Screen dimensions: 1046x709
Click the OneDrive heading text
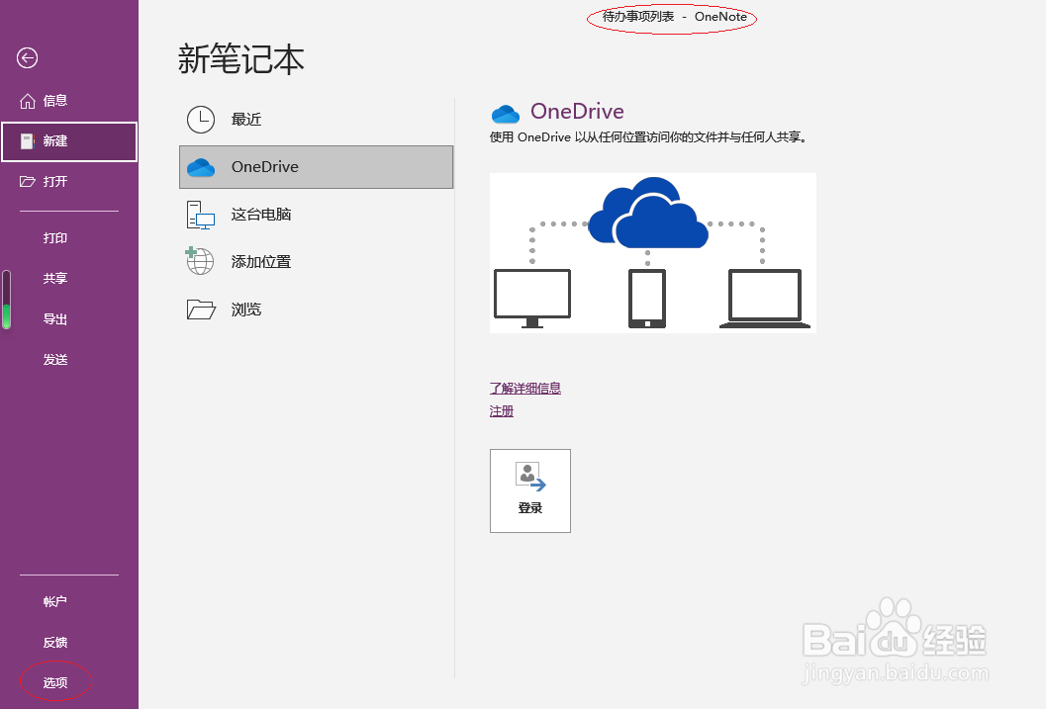coord(577,112)
